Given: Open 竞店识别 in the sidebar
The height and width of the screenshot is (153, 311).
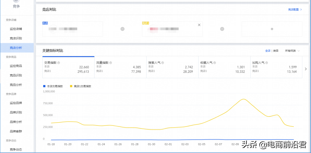Looking at the screenshot, I should 16,38.
